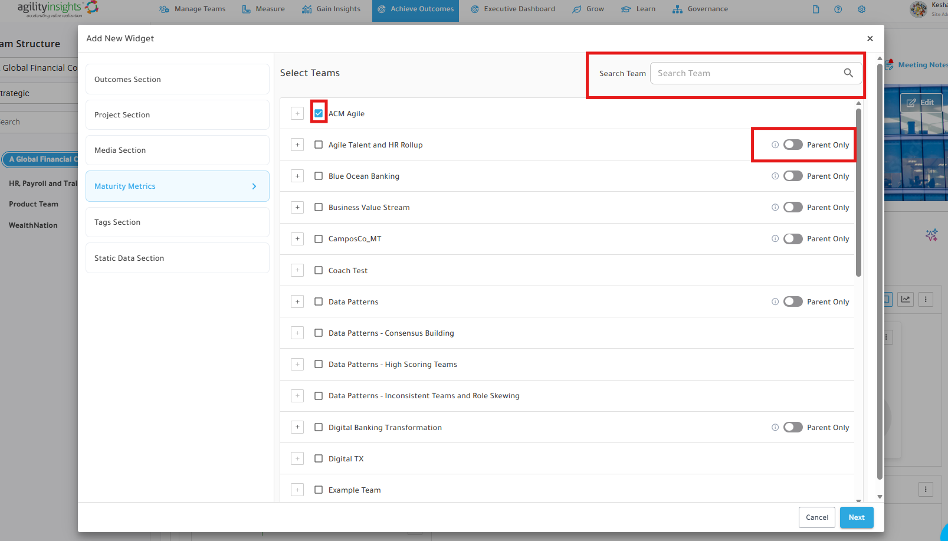
Task: Expand the Data Patterns team row
Action: pos(297,301)
